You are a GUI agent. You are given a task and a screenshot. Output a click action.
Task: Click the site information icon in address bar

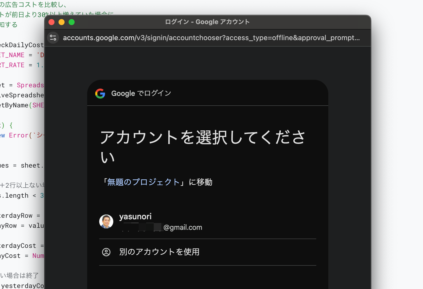(x=53, y=38)
